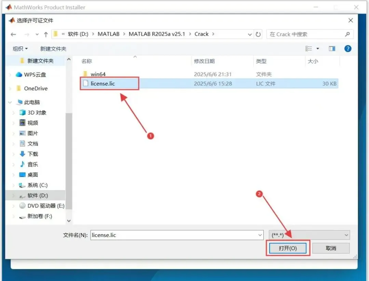Refresh the Crack folder view
The height and width of the screenshot is (281, 369).
pyautogui.click(x=258, y=35)
